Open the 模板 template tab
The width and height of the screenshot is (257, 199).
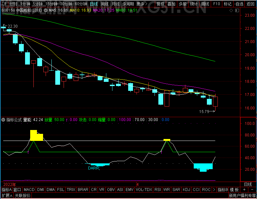point(234,190)
